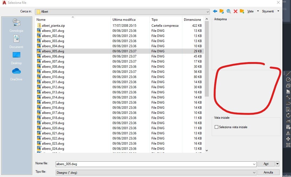Select the Line tool in AutoCAD toolbar

[x=288, y=74]
